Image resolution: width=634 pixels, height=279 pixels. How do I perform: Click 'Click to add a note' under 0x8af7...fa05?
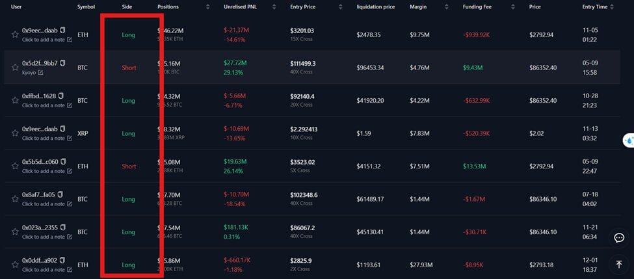coord(43,204)
